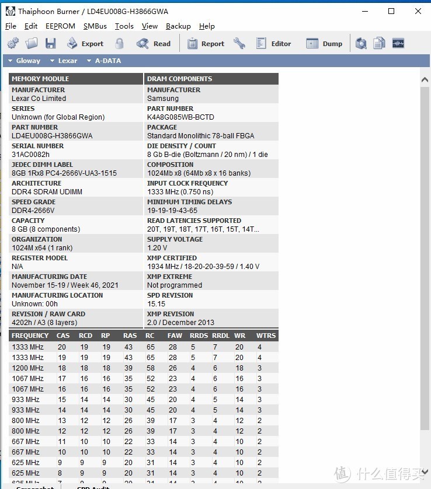
Task: Click the SPD revision 15.15 value
Action: (156, 304)
